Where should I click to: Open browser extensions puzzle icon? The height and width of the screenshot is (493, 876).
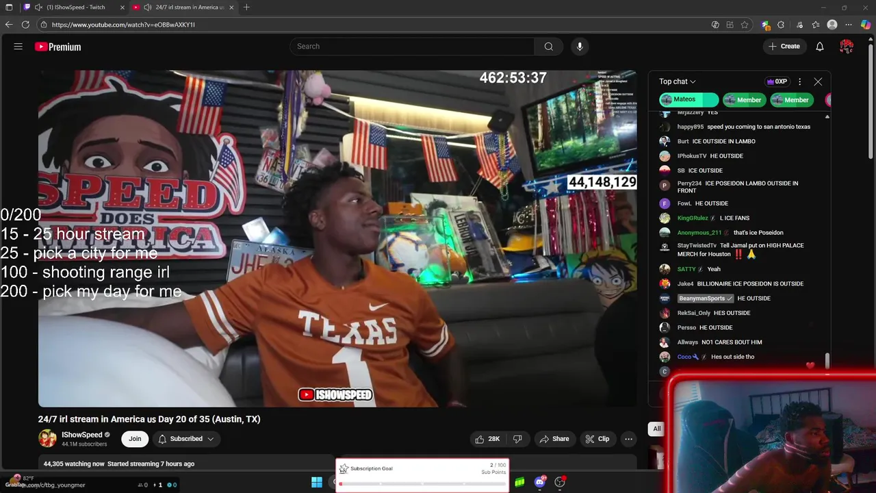pos(781,25)
